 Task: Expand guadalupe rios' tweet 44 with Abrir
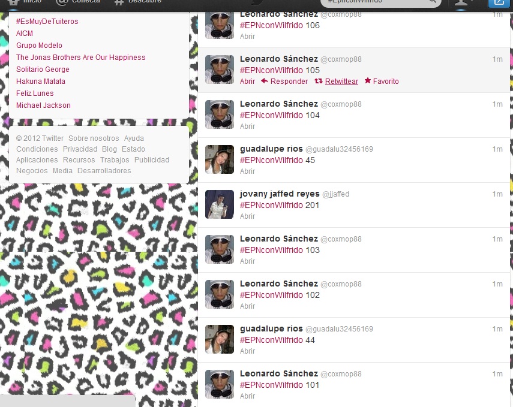tap(247, 351)
